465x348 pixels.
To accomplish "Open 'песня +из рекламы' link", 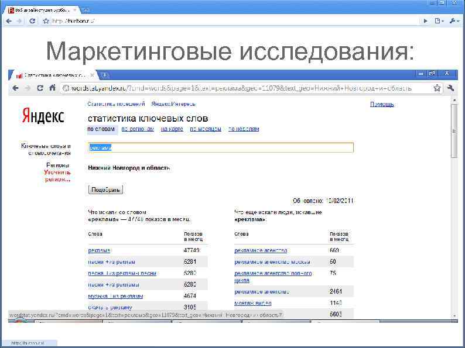I will pos(114,285).
